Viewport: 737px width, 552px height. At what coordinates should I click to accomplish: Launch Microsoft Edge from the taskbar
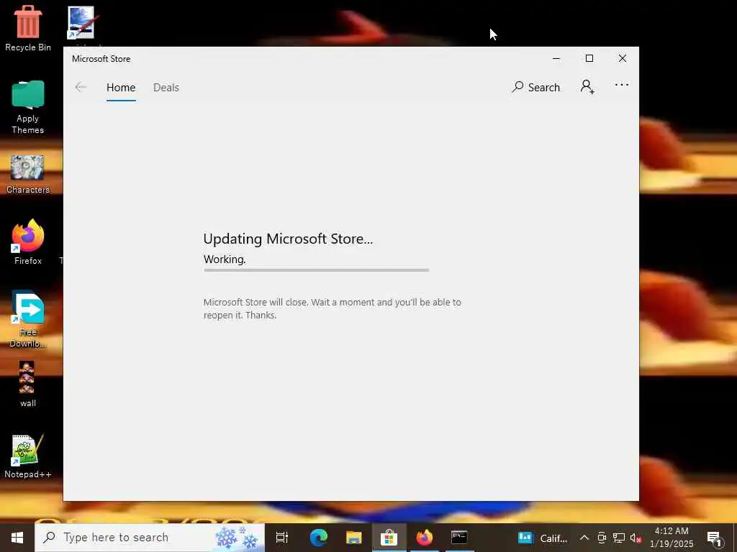[x=318, y=538]
